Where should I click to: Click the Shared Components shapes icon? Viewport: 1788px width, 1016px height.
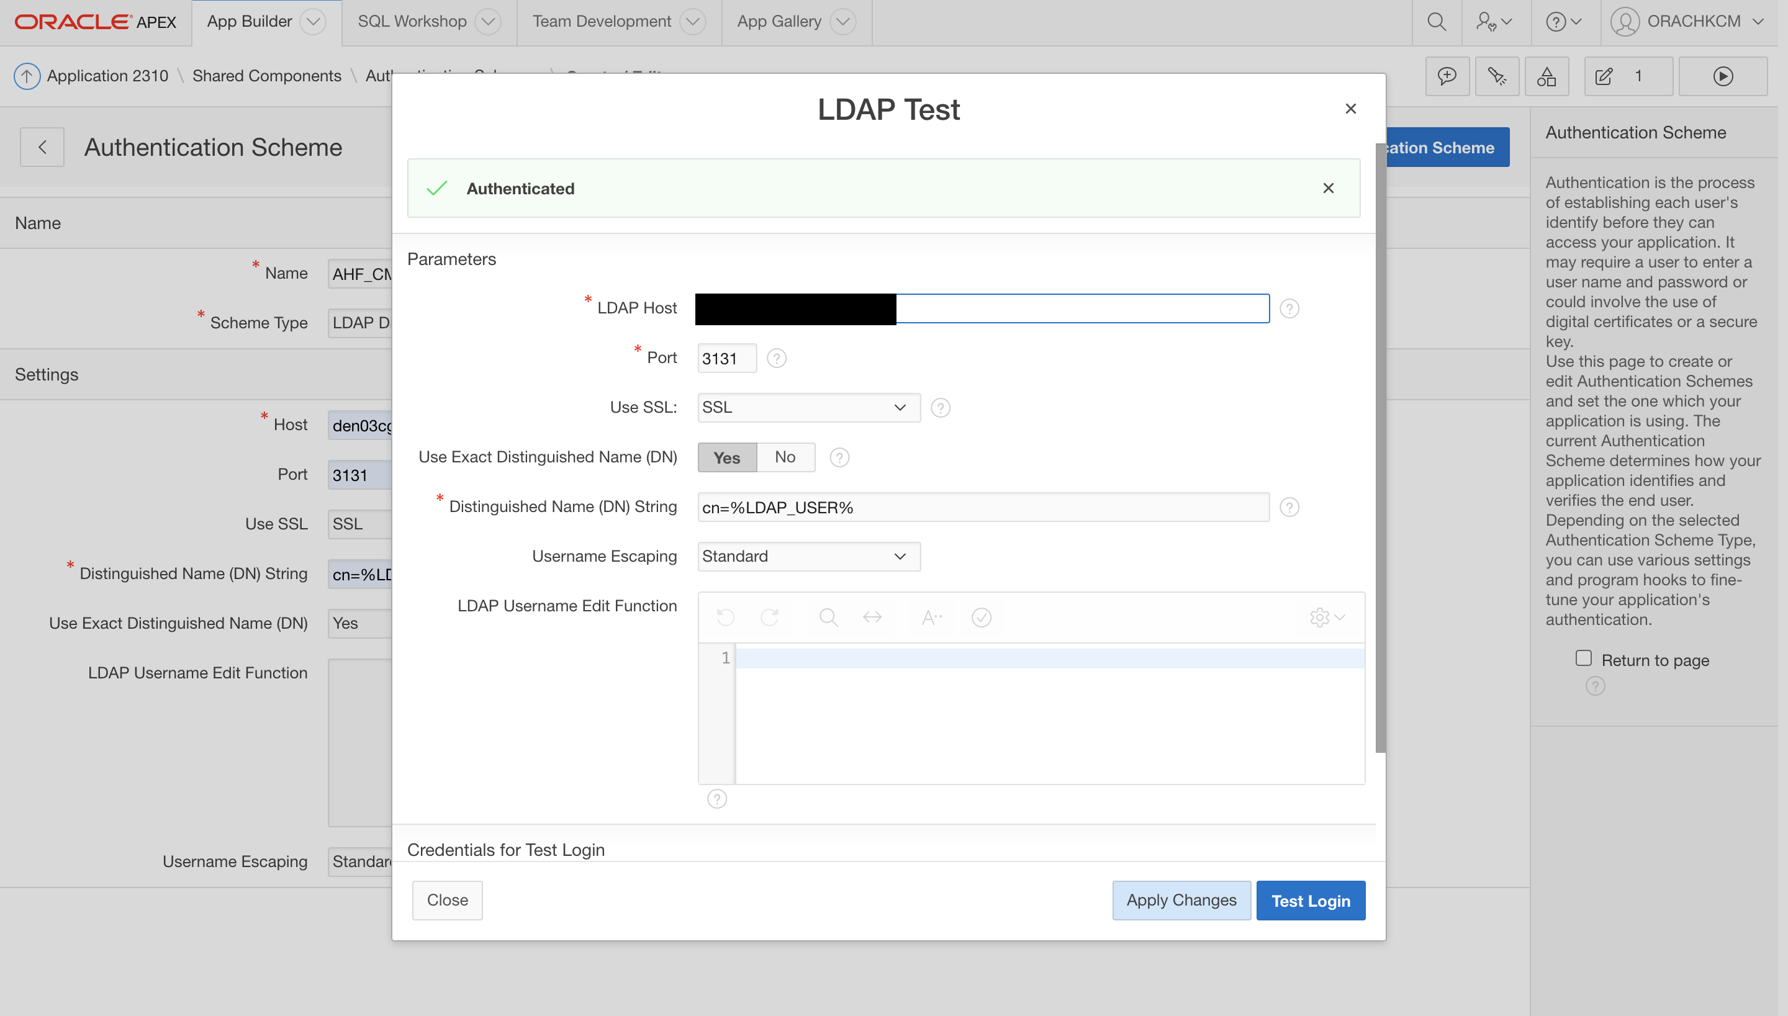pos(1546,76)
